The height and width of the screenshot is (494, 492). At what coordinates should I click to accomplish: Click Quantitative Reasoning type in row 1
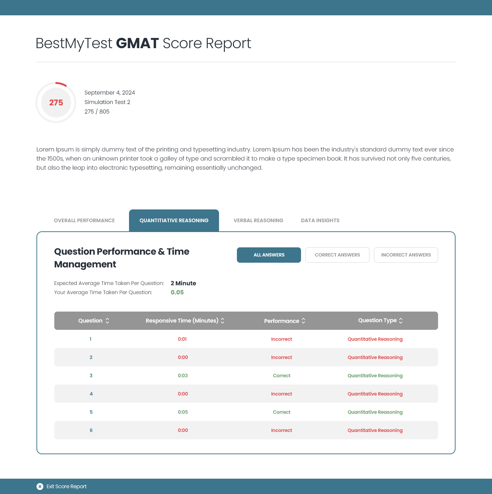click(x=375, y=339)
